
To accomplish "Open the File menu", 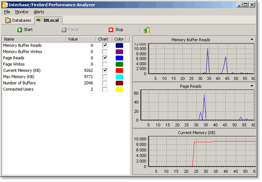I will click(7, 12).
